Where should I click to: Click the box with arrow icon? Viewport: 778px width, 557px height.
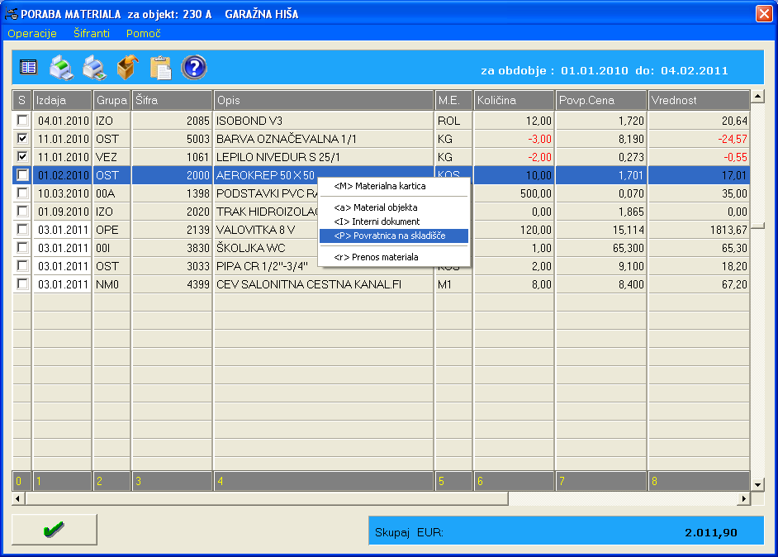[x=126, y=67]
